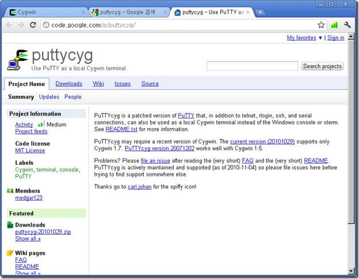Switch to the Cygwin browser tab
359x279 pixels.
coord(45,12)
